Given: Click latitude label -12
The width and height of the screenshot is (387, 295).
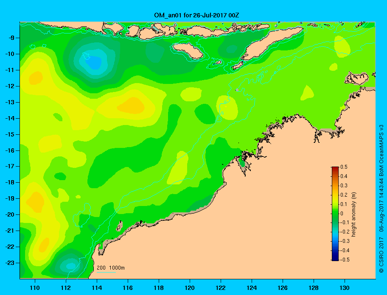Looking at the screenshot, I should tap(9, 86).
